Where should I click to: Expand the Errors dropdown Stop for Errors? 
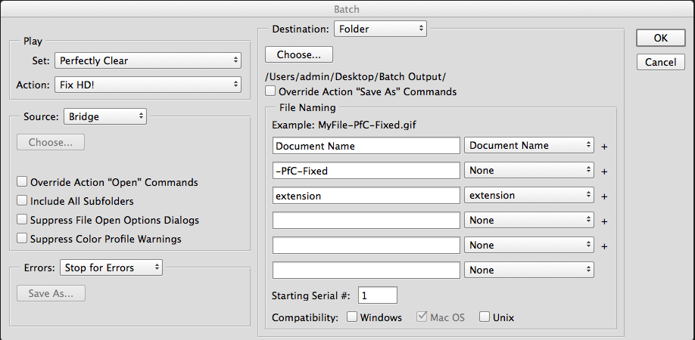[x=111, y=267]
